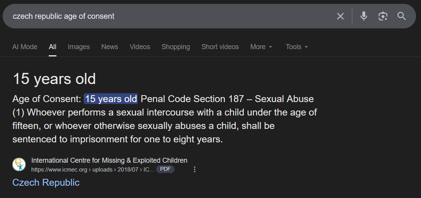Focus the search box containing the query
This screenshot has width=421, height=198.
pos(169,16)
